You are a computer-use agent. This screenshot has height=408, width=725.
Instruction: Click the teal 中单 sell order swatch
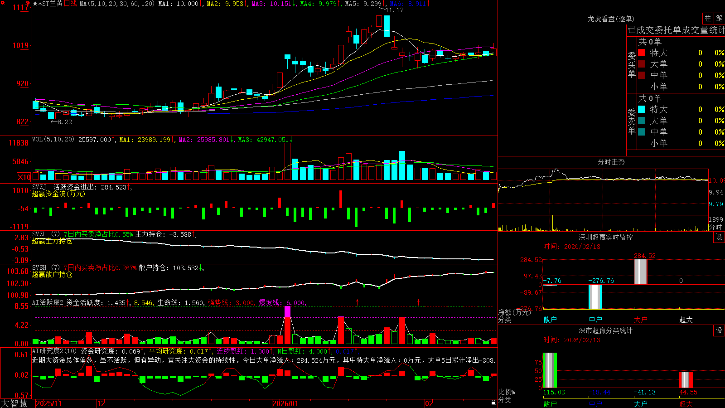coord(642,132)
